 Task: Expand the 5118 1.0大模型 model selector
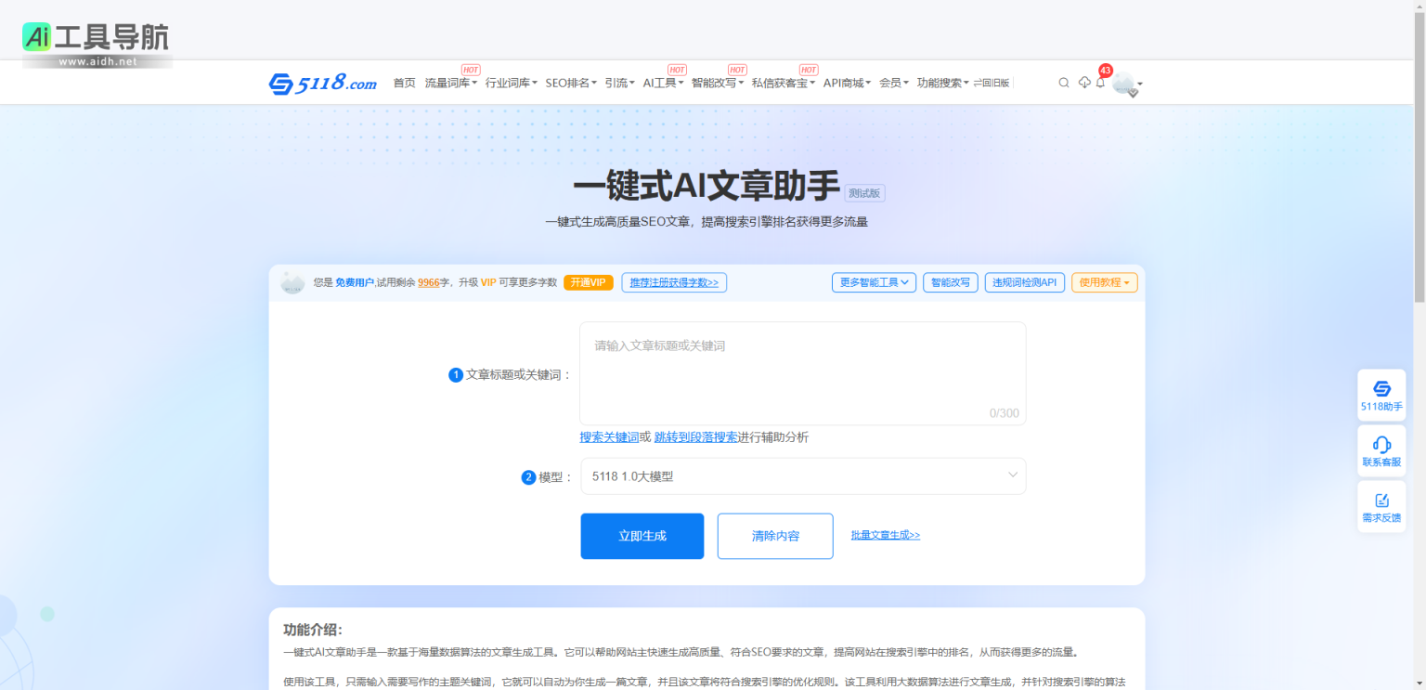pyautogui.click(x=802, y=475)
